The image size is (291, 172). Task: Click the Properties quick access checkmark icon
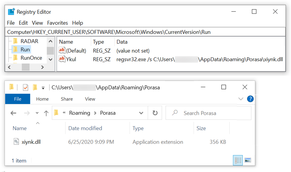(x=25, y=87)
